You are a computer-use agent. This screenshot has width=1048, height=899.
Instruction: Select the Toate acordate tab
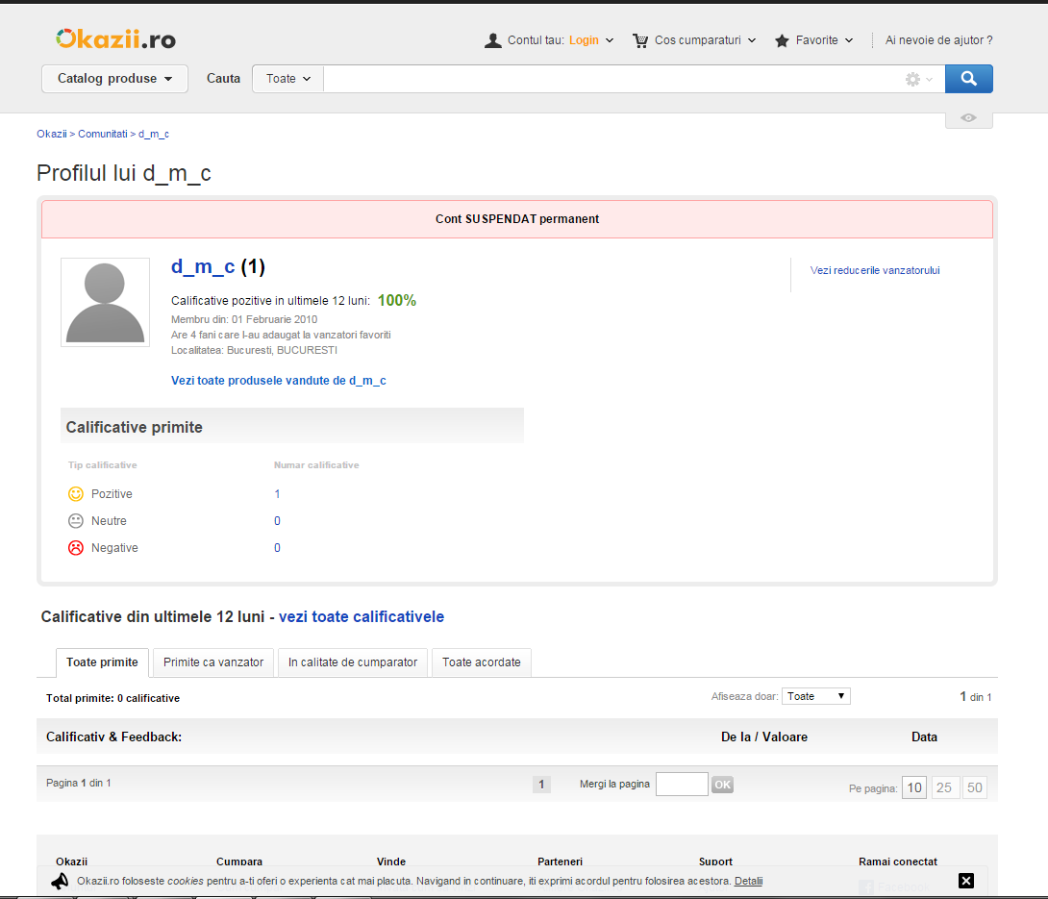click(481, 662)
